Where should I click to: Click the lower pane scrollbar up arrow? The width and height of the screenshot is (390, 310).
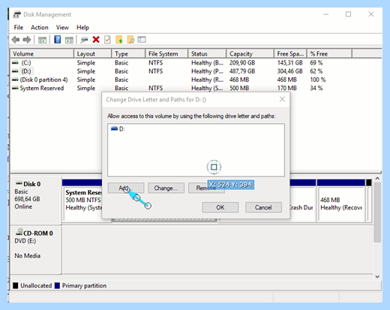point(377,179)
